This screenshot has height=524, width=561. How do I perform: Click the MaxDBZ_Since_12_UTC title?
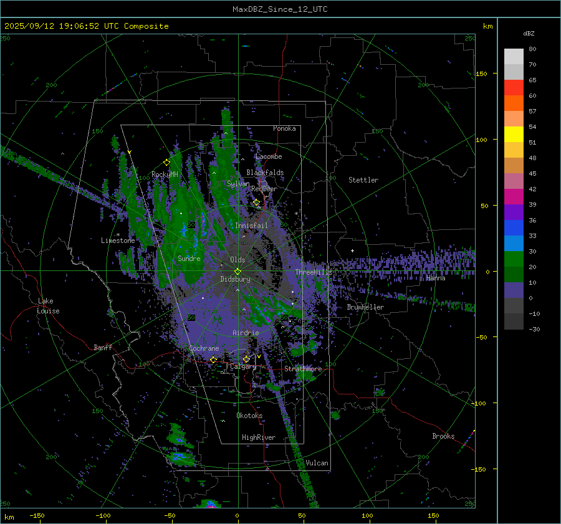(280, 9)
